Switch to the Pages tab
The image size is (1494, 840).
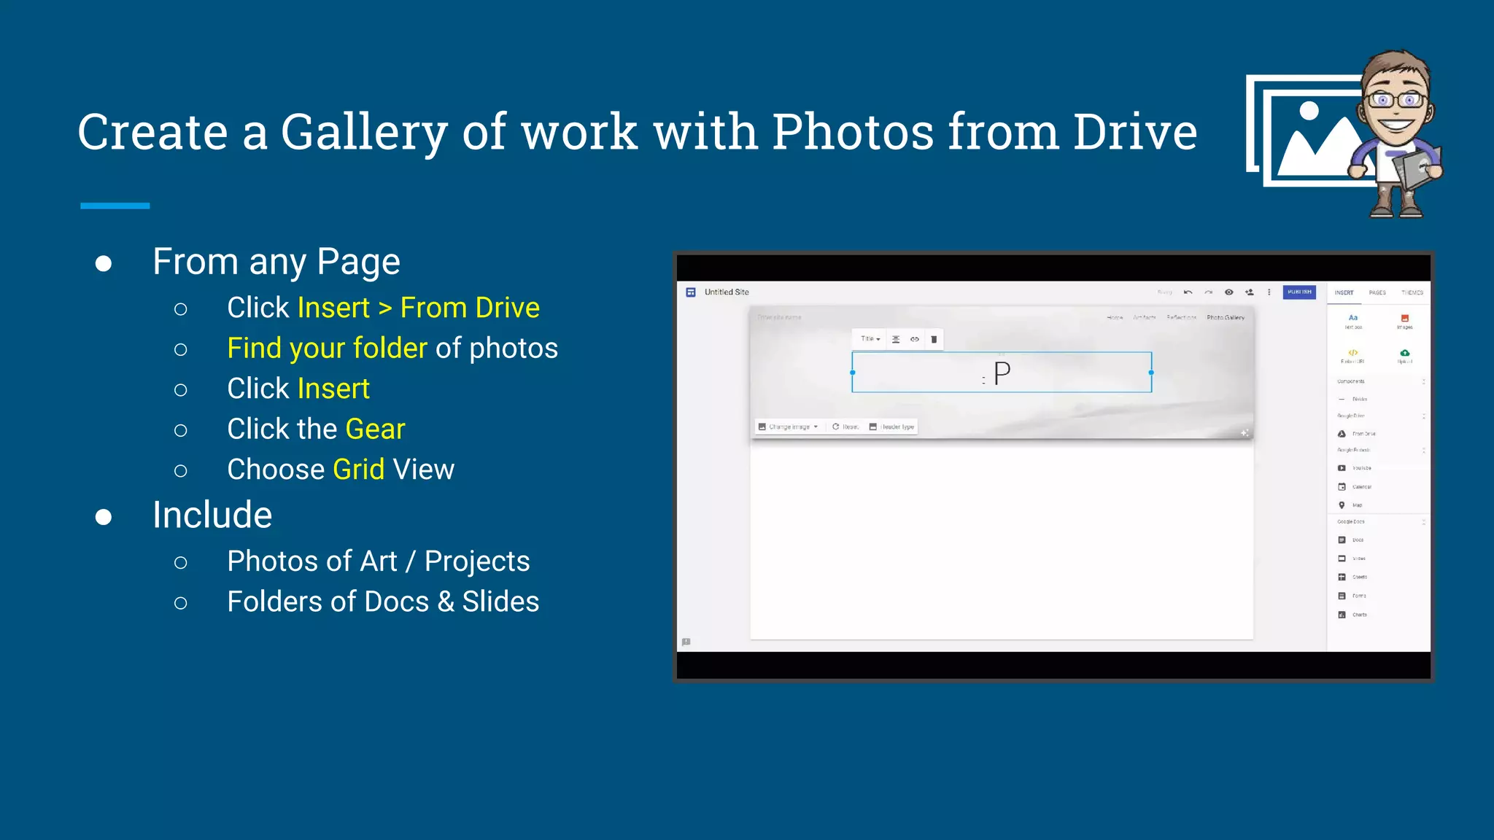[x=1377, y=292]
